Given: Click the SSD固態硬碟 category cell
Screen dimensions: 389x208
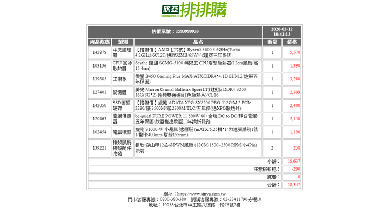Looking at the screenshot, I should click(123, 105).
